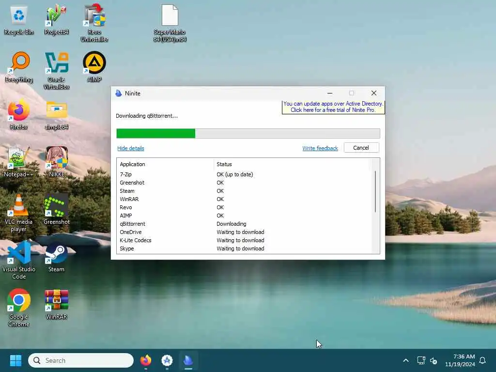Select the Super Mario 64 (USA).n64 file
The width and height of the screenshot is (496, 372).
click(x=170, y=23)
